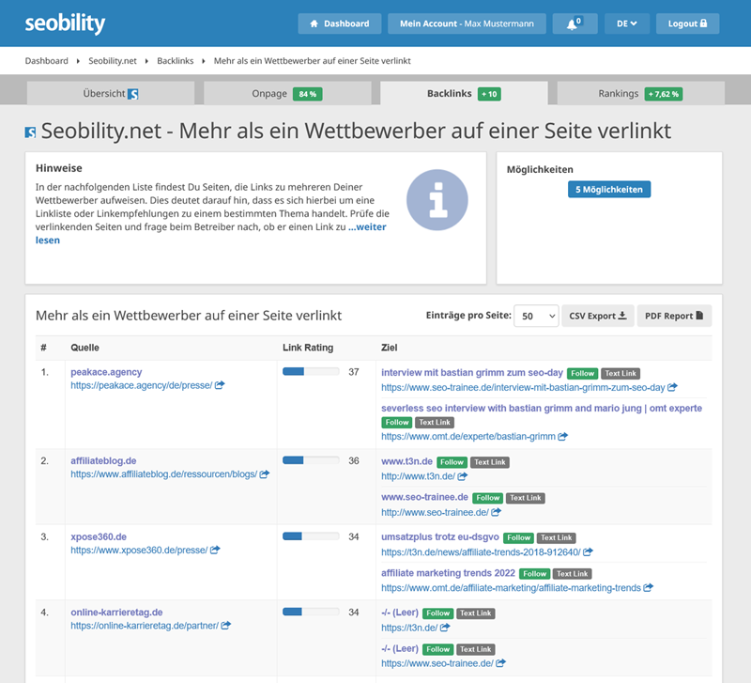Click the circular info icon in the Hinweise box
Image resolution: width=751 pixels, height=683 pixels.
tap(437, 199)
